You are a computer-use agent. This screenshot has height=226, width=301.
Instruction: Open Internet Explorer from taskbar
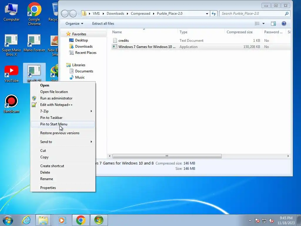click(x=26, y=220)
